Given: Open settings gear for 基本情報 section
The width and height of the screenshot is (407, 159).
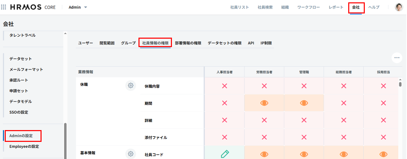Looking at the screenshot, I should (131, 154).
